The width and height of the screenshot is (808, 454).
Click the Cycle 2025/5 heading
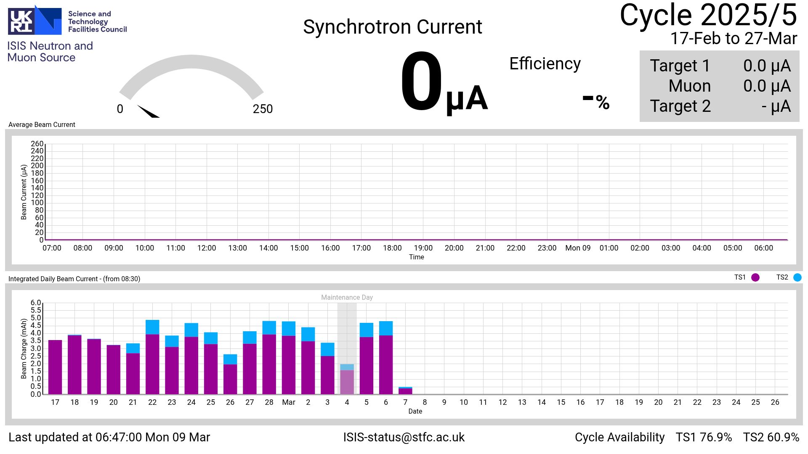tap(708, 16)
